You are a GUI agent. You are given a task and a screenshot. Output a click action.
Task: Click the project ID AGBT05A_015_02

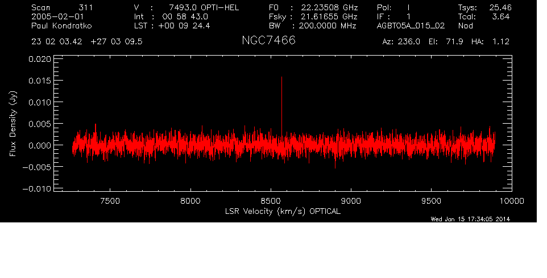pos(413,26)
